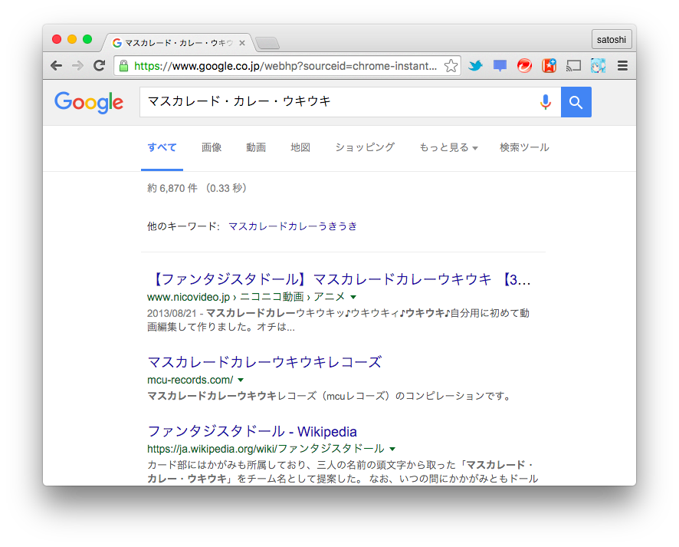Click the (mcuレコーズ) snippet text
The width and height of the screenshot is (679, 547).
click(354, 396)
